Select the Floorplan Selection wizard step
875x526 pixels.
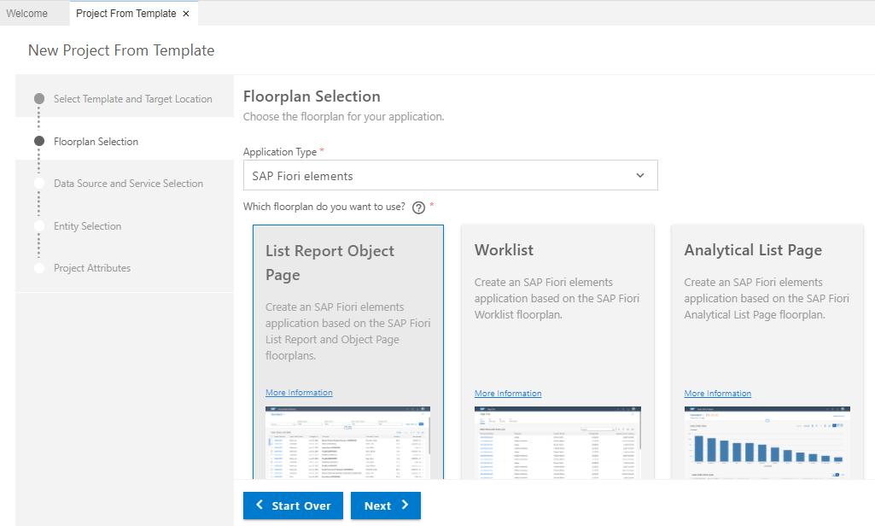pos(96,142)
